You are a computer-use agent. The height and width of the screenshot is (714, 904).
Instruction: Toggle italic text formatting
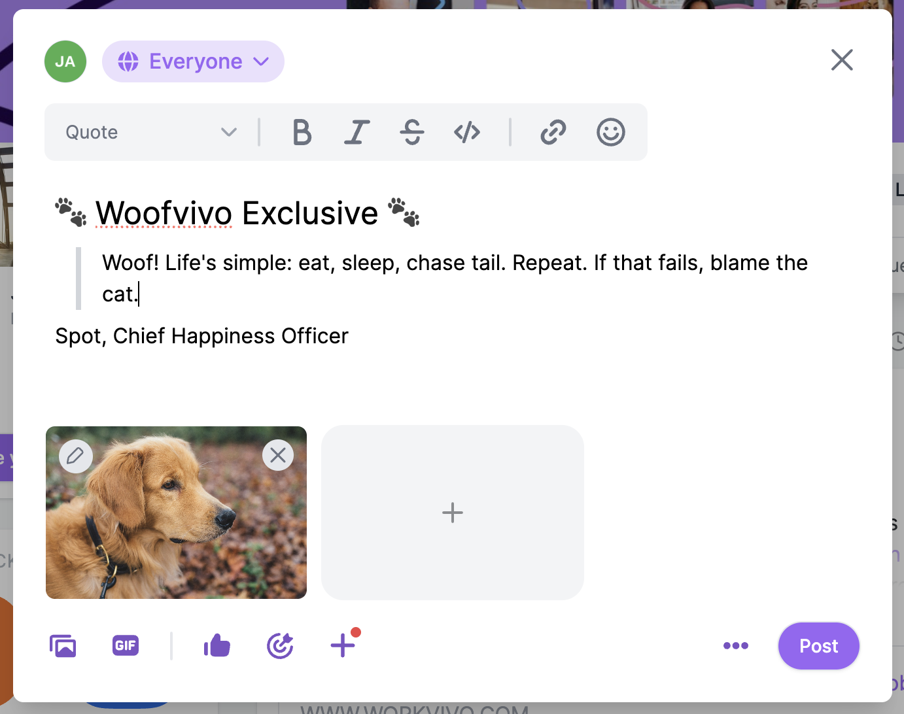tap(357, 132)
